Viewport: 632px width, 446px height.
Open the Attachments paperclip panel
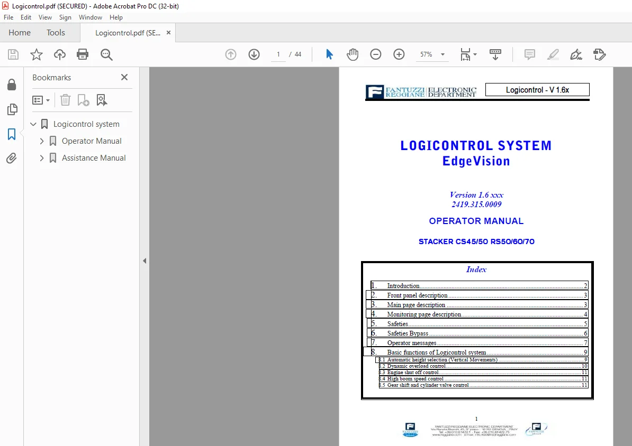coord(12,158)
